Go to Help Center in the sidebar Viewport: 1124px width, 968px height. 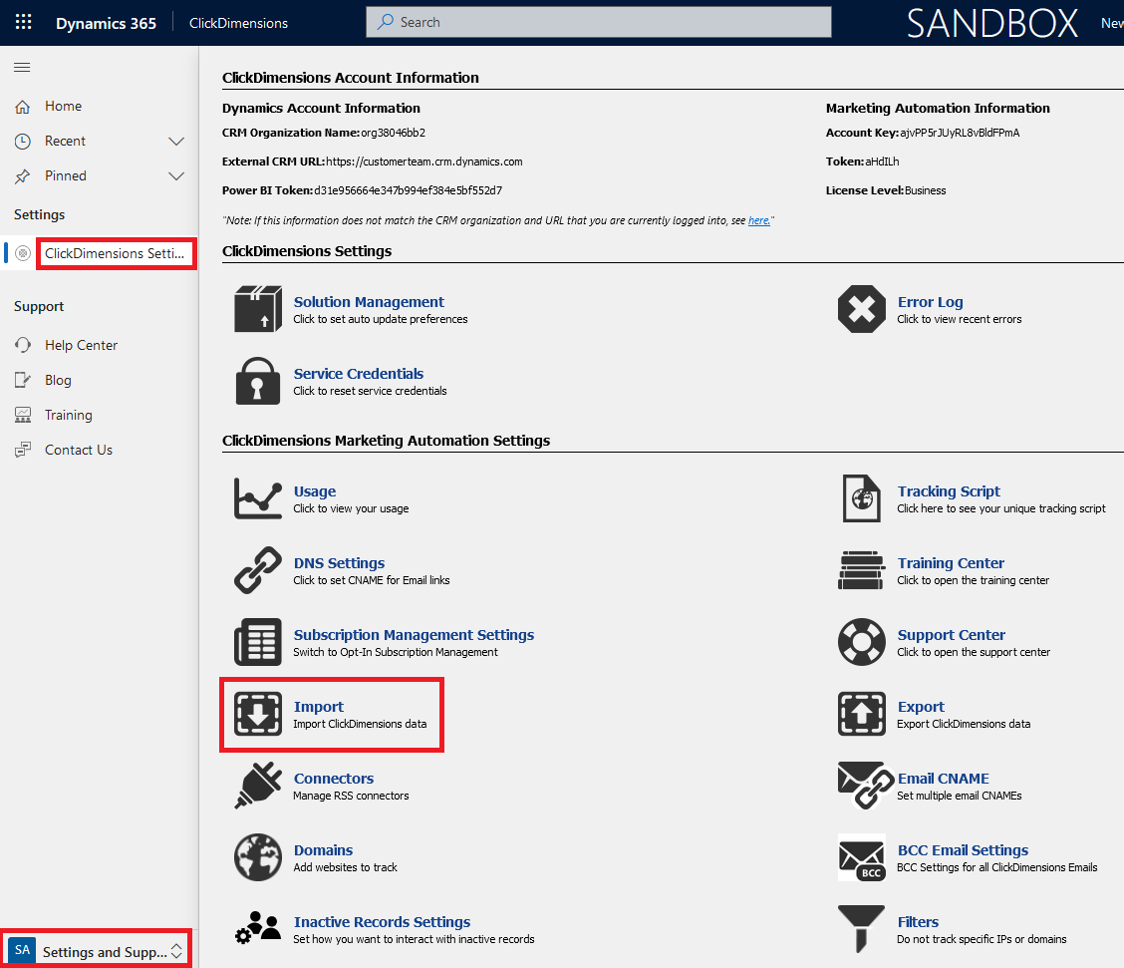[x=81, y=345]
